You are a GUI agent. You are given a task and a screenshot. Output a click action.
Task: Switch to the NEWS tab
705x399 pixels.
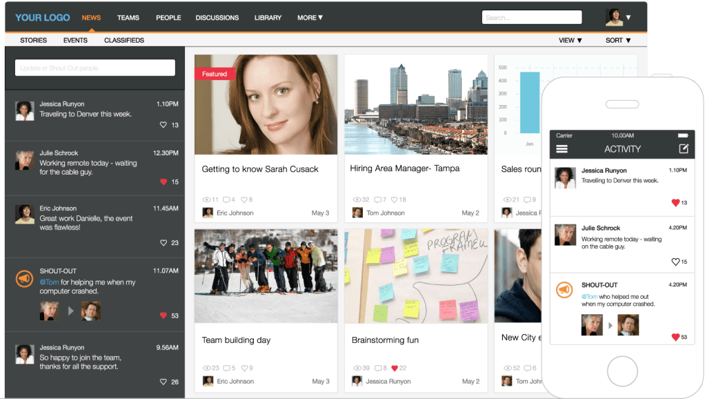tap(91, 17)
